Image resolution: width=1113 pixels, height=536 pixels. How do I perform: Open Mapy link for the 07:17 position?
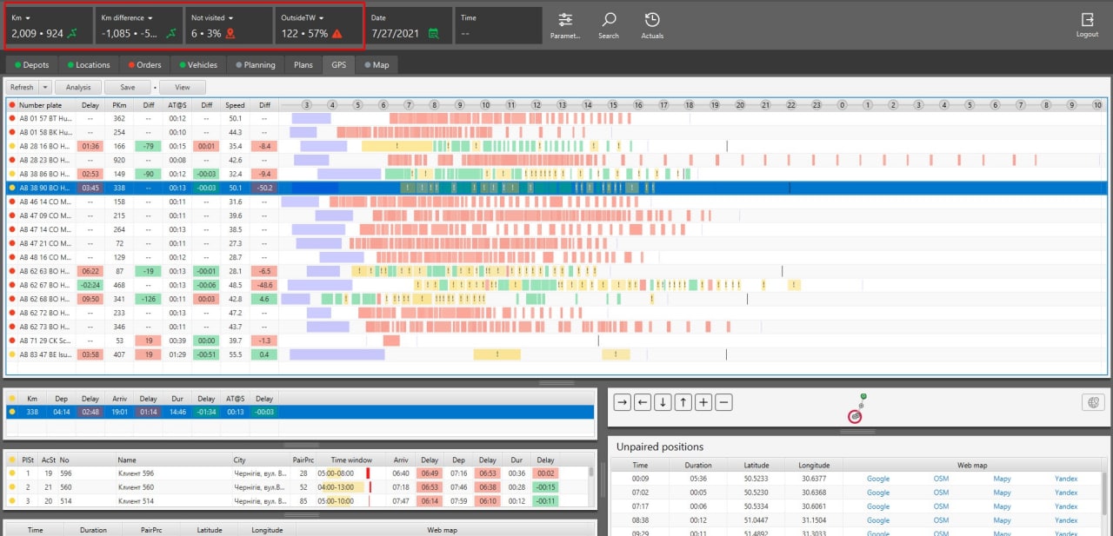(1002, 506)
